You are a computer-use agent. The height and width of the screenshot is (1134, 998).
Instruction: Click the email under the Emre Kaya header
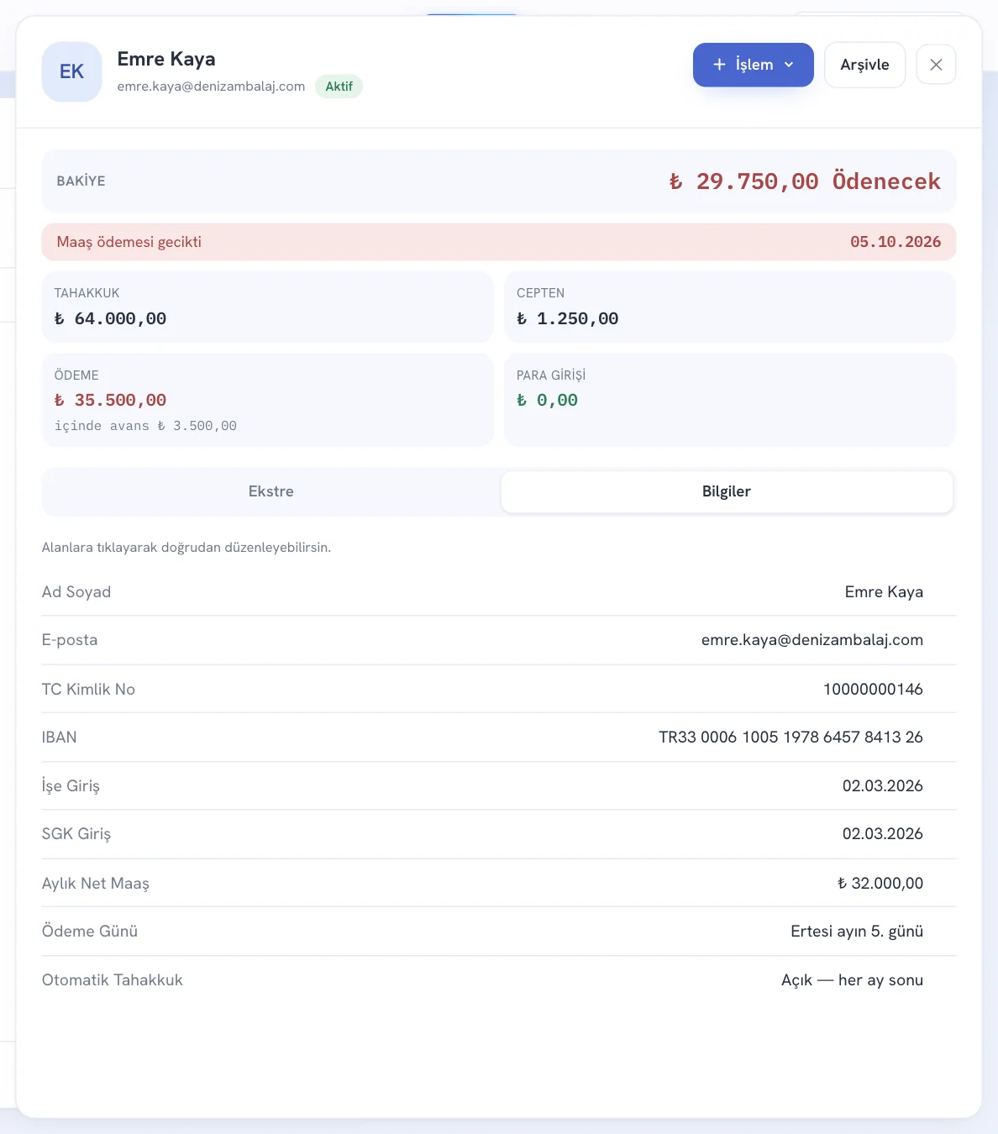click(x=211, y=87)
